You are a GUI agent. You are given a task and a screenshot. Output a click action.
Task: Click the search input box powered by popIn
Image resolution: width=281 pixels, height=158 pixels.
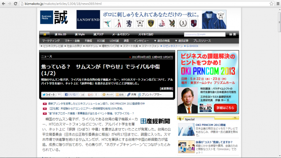pyautogui.click(x=205, y=34)
